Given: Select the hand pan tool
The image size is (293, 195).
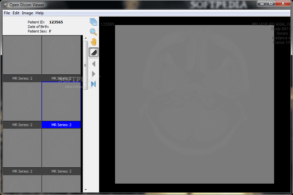Looking at the screenshot, I should pyautogui.click(x=94, y=42).
